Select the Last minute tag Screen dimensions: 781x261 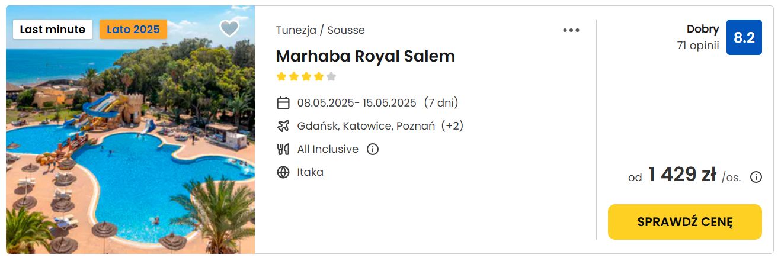(53, 29)
